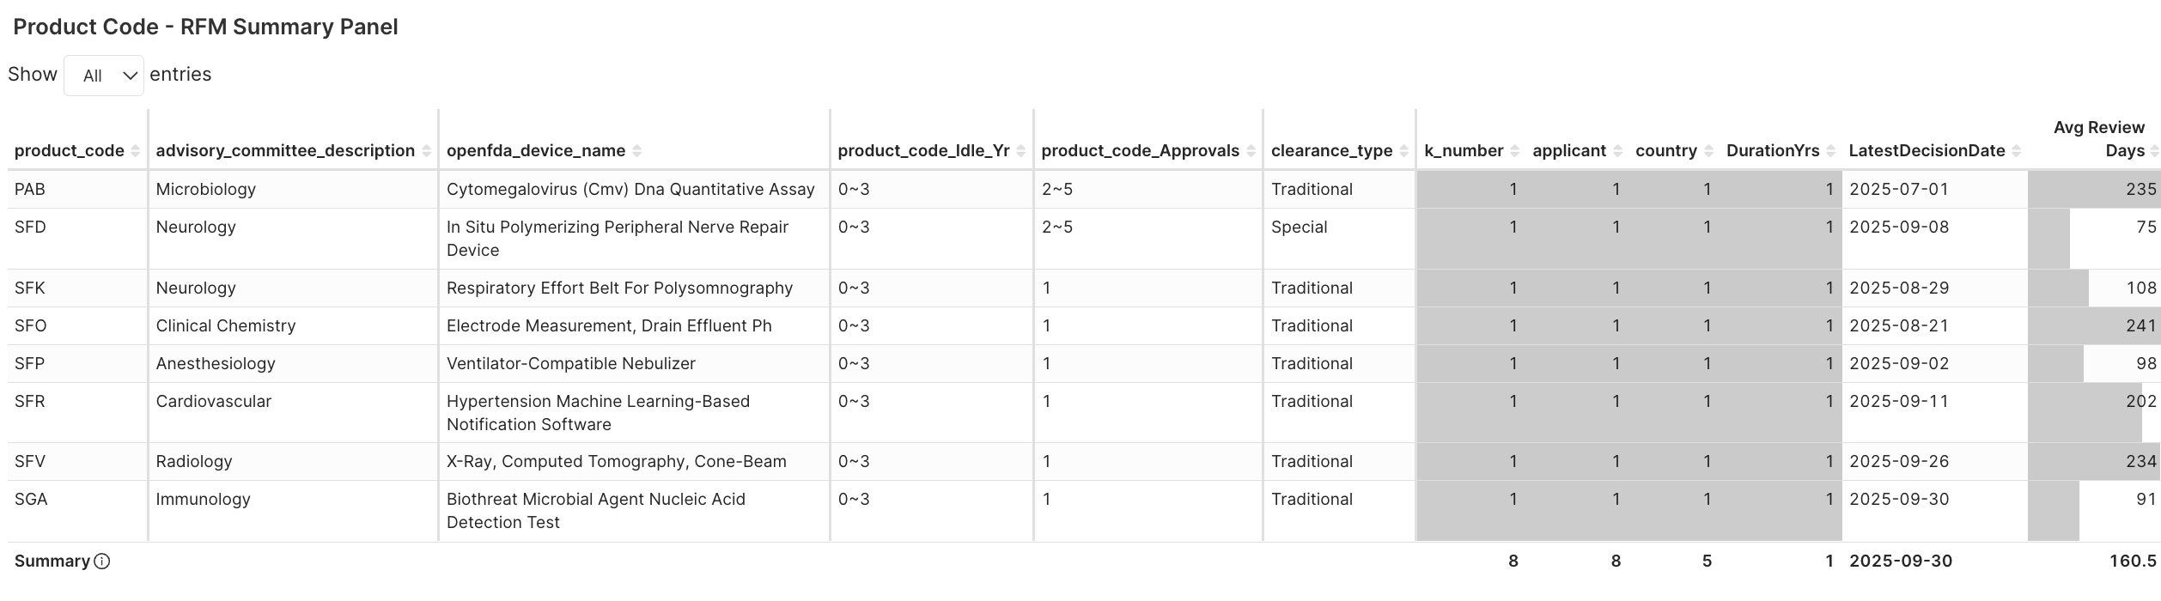Click the SFD row's Special clearance cell
The height and width of the screenshot is (601, 2161).
click(1299, 227)
